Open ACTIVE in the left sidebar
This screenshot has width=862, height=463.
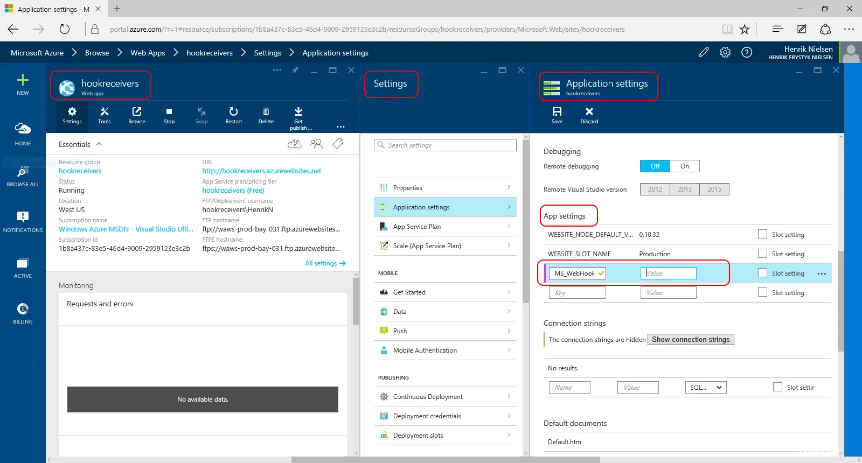click(x=23, y=268)
